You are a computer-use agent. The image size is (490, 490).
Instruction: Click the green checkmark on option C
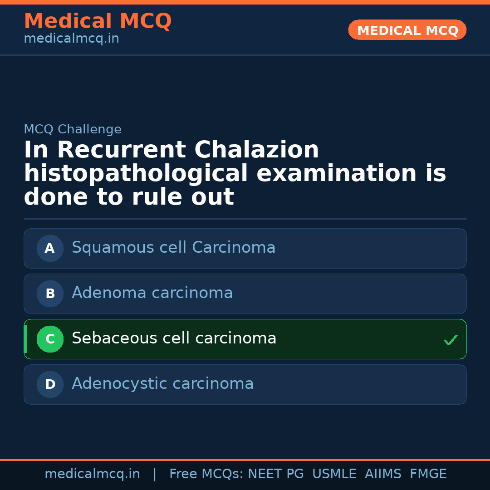pos(450,340)
